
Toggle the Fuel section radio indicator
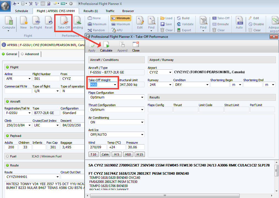point(7,156)
